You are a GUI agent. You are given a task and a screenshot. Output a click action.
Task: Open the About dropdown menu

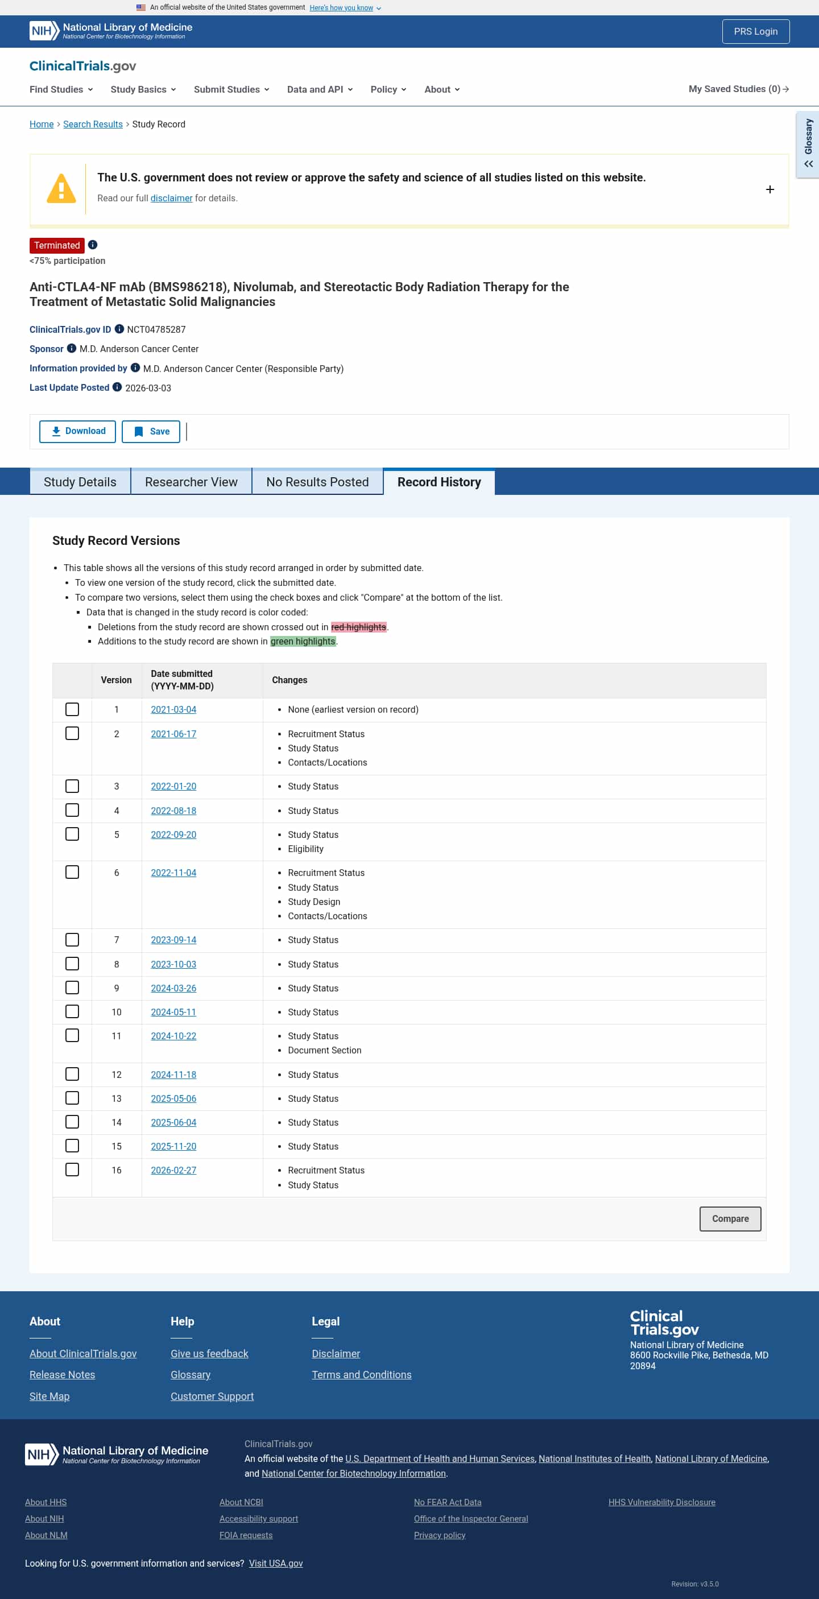tap(442, 89)
